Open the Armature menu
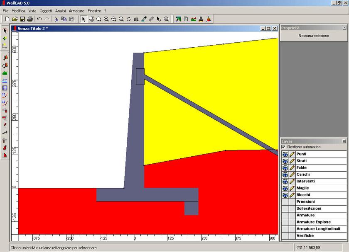Screen dimensions: 349x252 tap(76, 10)
